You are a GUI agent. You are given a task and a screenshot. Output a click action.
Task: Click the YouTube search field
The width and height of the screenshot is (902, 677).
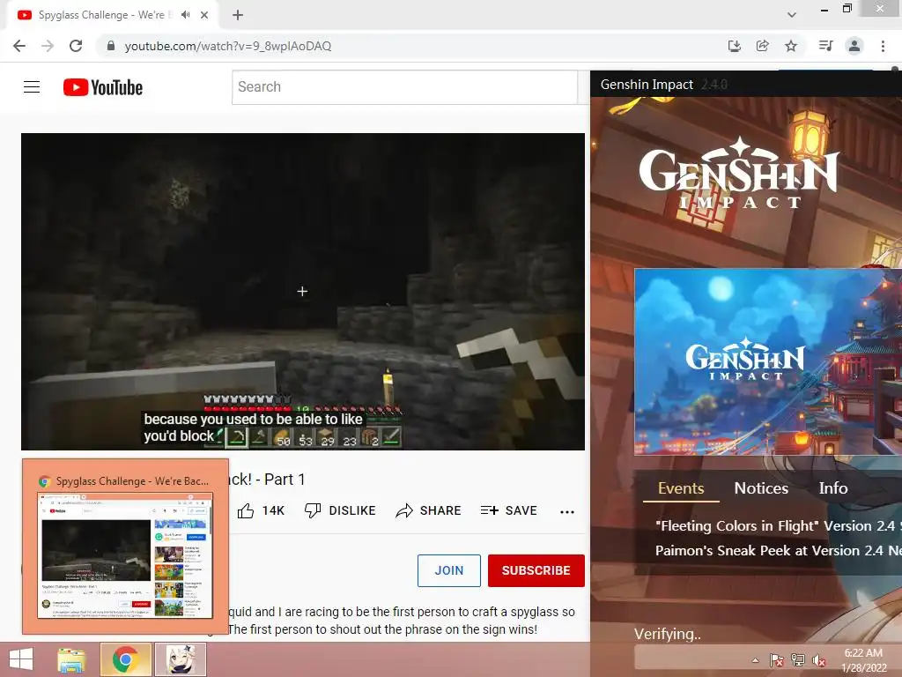click(x=404, y=87)
